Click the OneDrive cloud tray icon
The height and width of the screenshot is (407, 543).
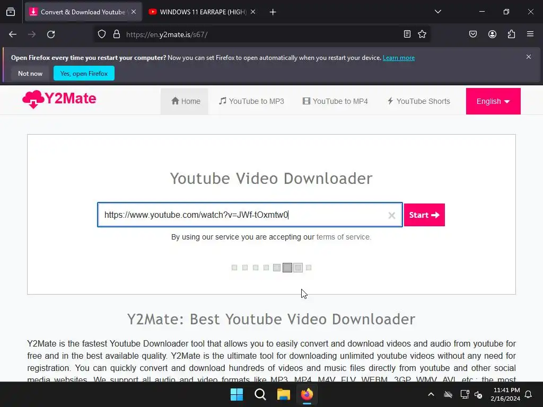[448, 394]
